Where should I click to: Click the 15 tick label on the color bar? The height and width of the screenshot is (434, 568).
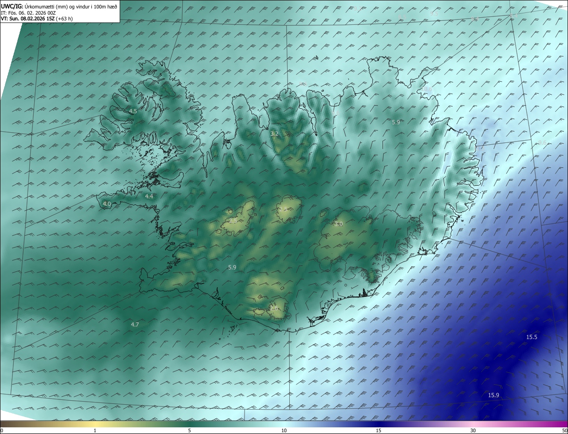tap(379, 430)
